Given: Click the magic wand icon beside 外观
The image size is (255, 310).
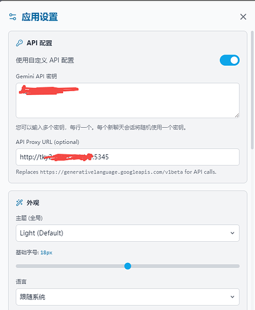Looking at the screenshot, I should pyautogui.click(x=19, y=203).
